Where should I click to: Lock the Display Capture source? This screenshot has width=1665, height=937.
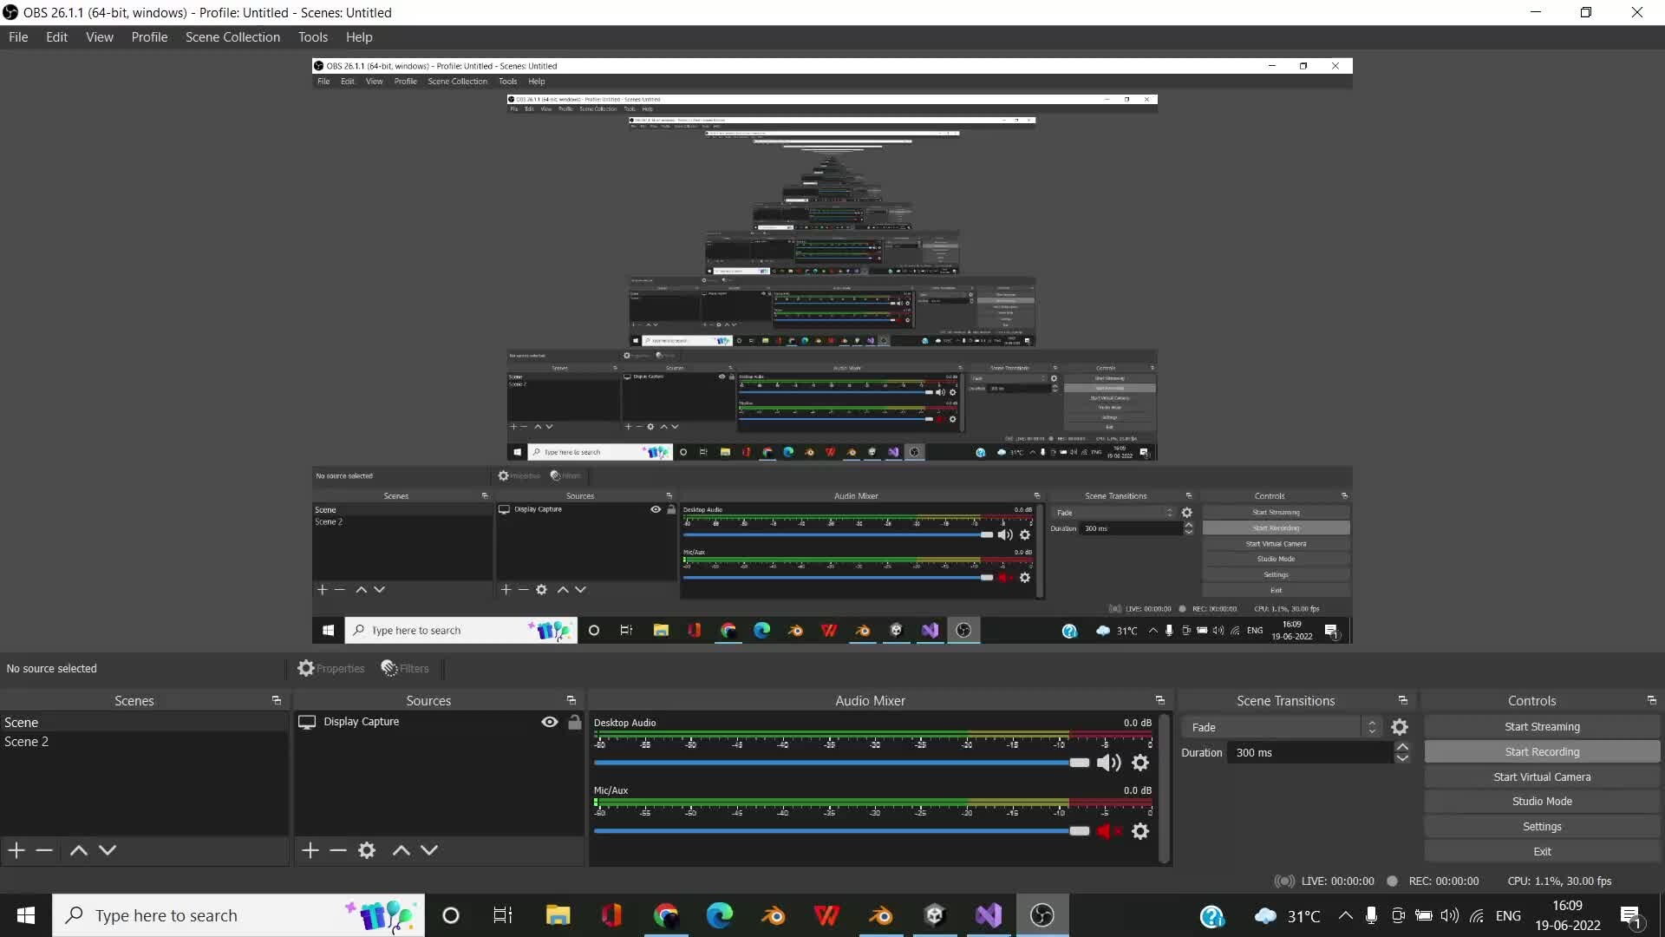(x=574, y=722)
